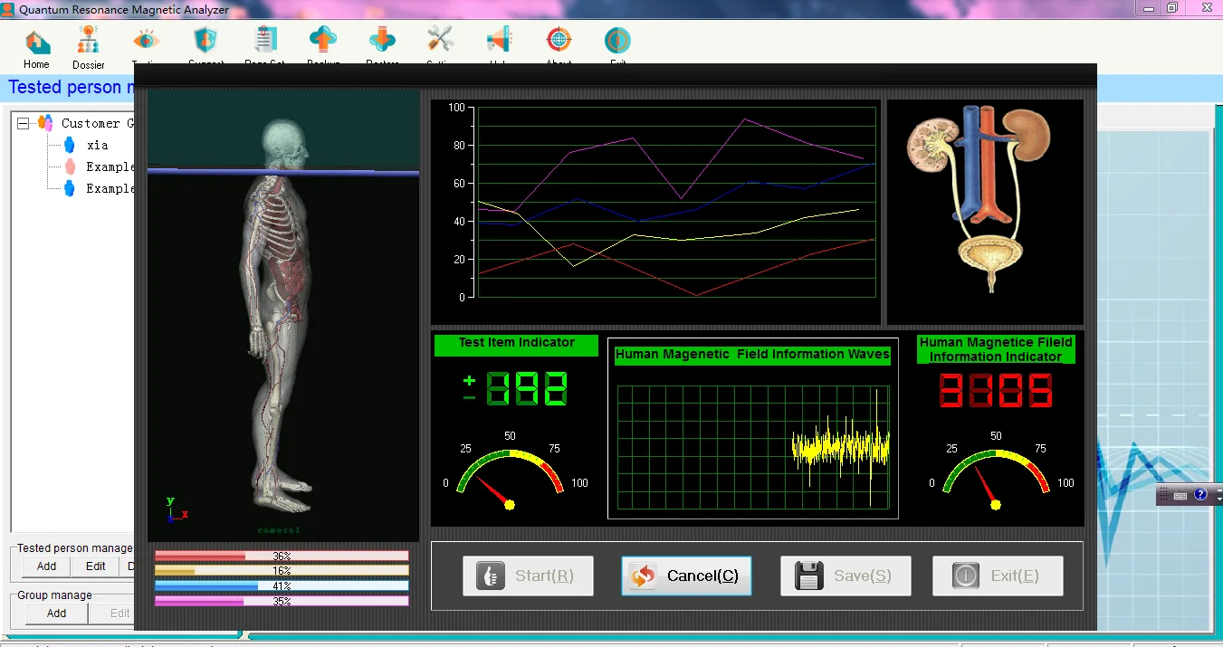Open Page Set document icon
1223x647 pixels.
point(265,42)
